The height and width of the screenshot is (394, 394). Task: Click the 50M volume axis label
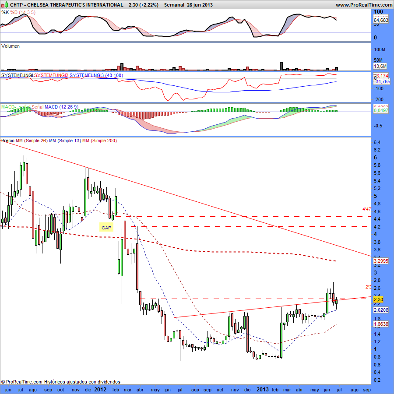tap(378, 60)
